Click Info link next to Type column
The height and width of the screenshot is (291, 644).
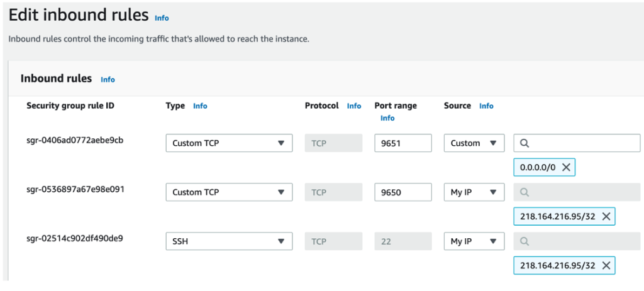200,106
